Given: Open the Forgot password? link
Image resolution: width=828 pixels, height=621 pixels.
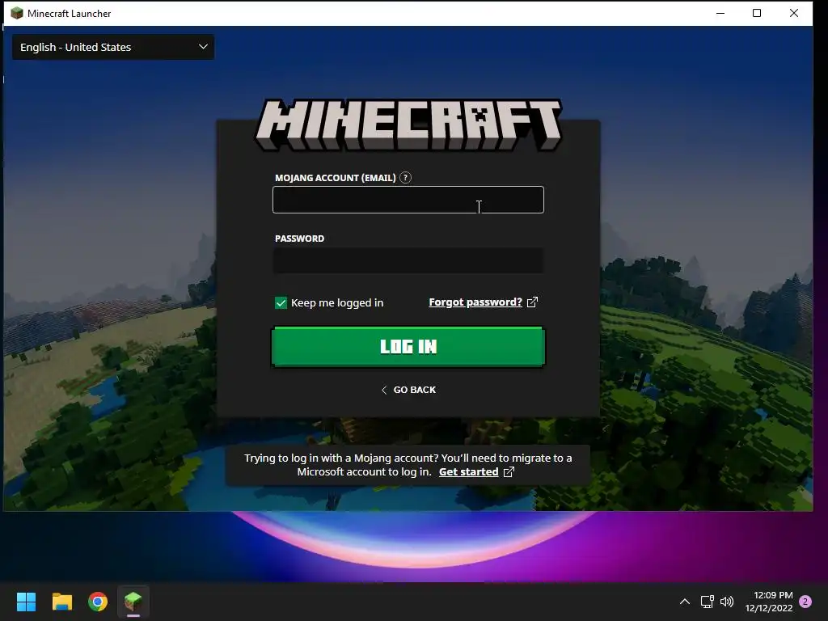Looking at the screenshot, I should tap(475, 302).
